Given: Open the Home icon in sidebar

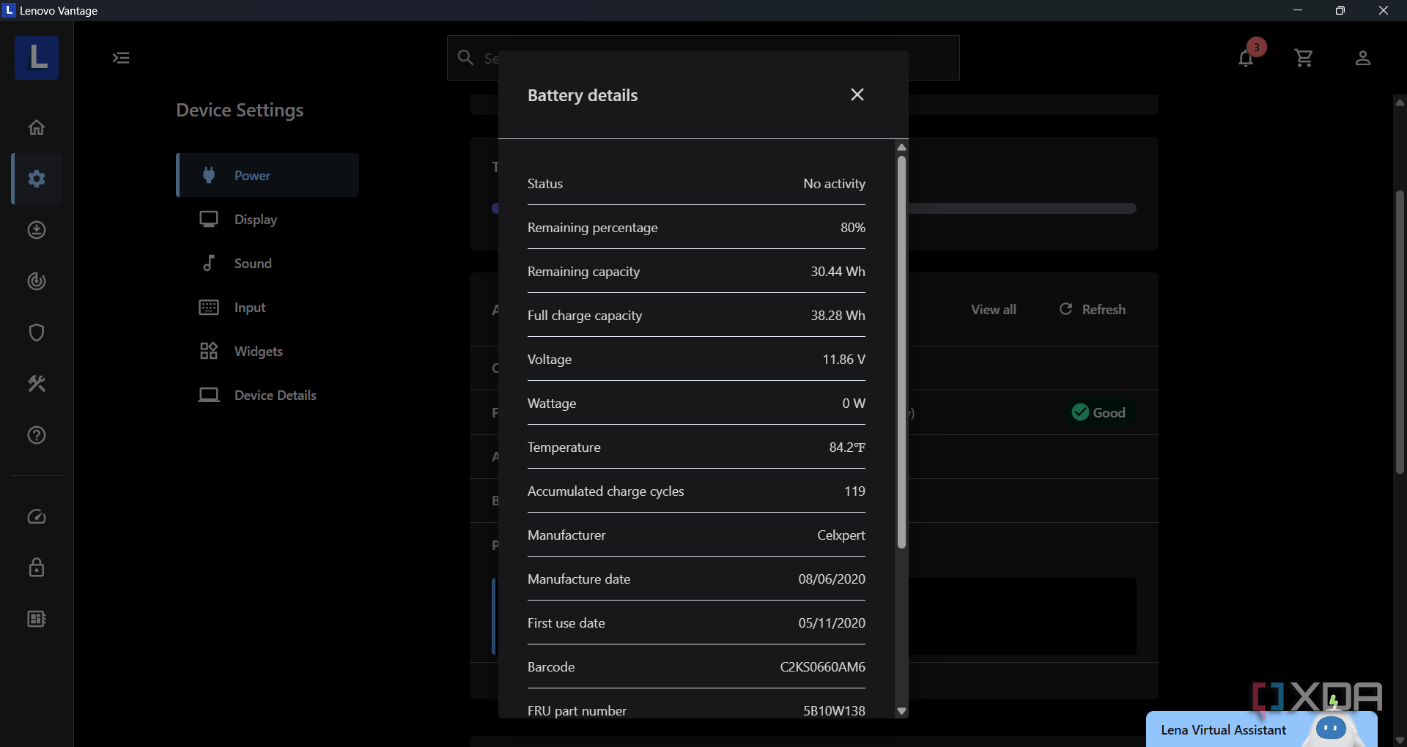Looking at the screenshot, I should [x=37, y=127].
